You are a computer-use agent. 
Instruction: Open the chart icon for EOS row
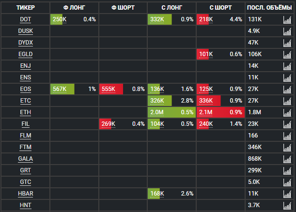click(287, 89)
